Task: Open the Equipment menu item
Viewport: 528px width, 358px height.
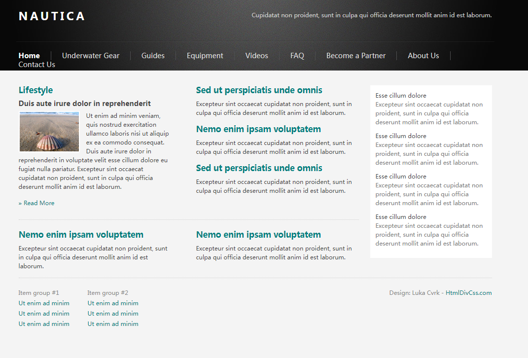Action: click(205, 56)
